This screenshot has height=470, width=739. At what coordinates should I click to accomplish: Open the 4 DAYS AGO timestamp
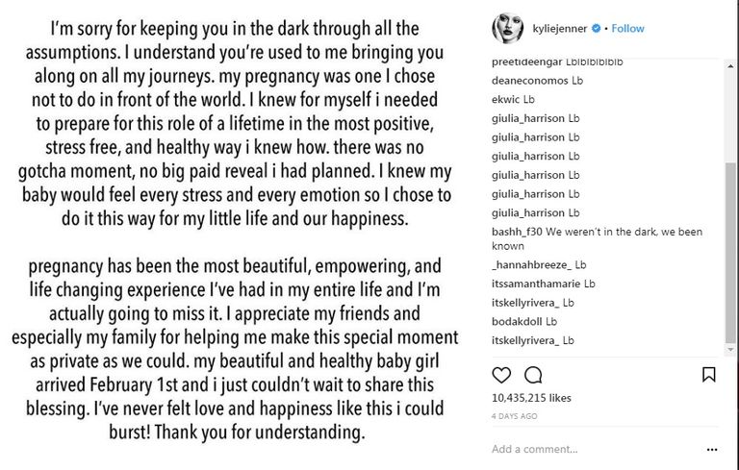click(515, 416)
